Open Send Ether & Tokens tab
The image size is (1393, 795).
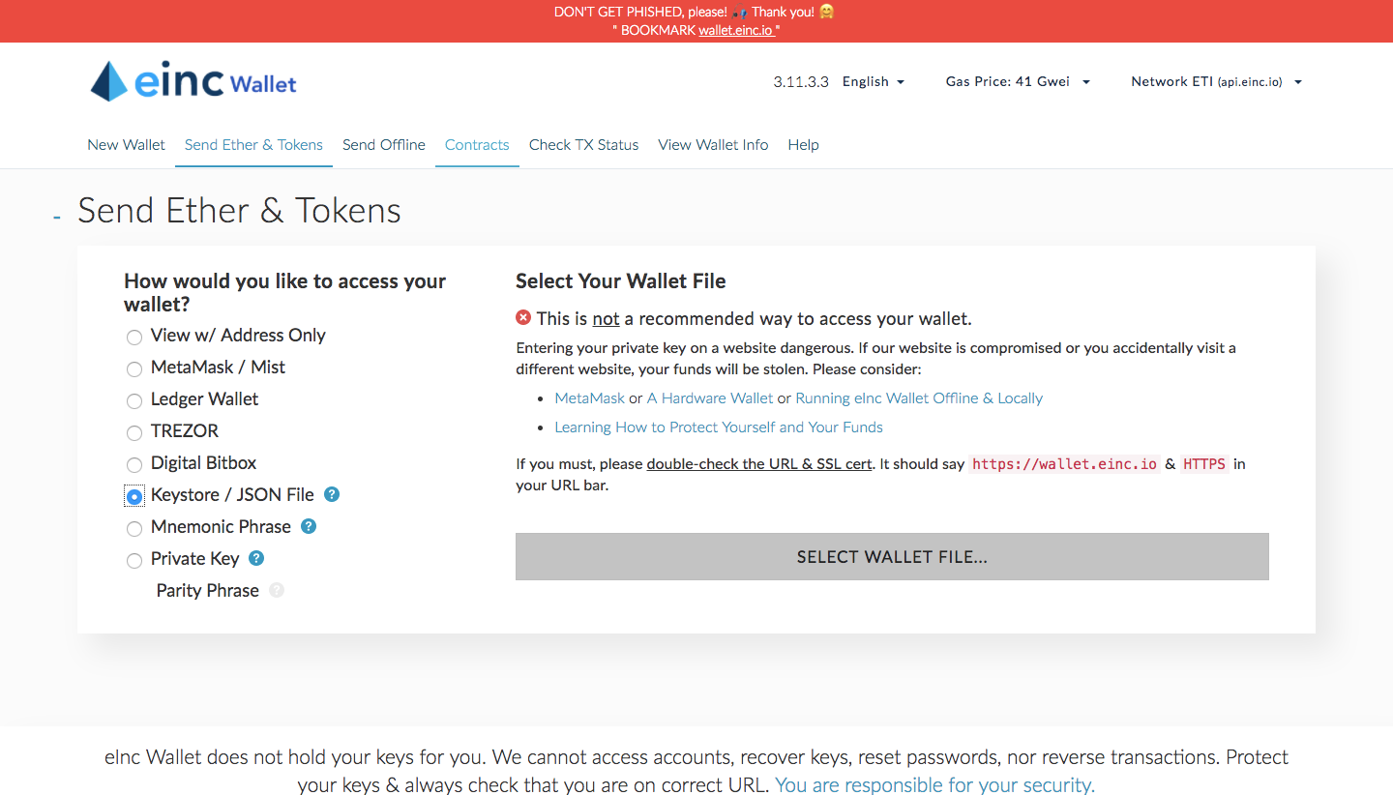pos(253,145)
